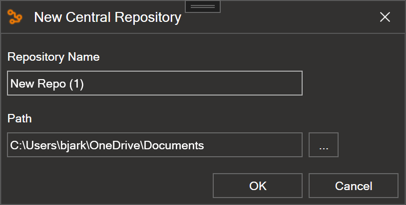The image size is (406, 205).
Task: Click empty space right of name field
Action: tap(352, 83)
